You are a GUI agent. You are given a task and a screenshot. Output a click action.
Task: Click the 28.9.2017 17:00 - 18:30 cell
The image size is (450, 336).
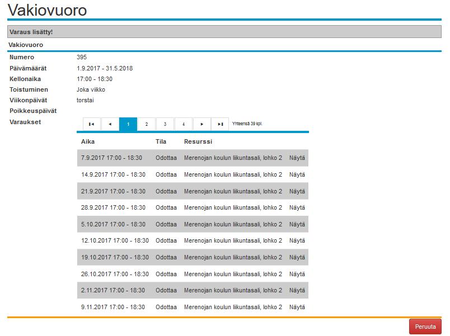(x=114, y=207)
